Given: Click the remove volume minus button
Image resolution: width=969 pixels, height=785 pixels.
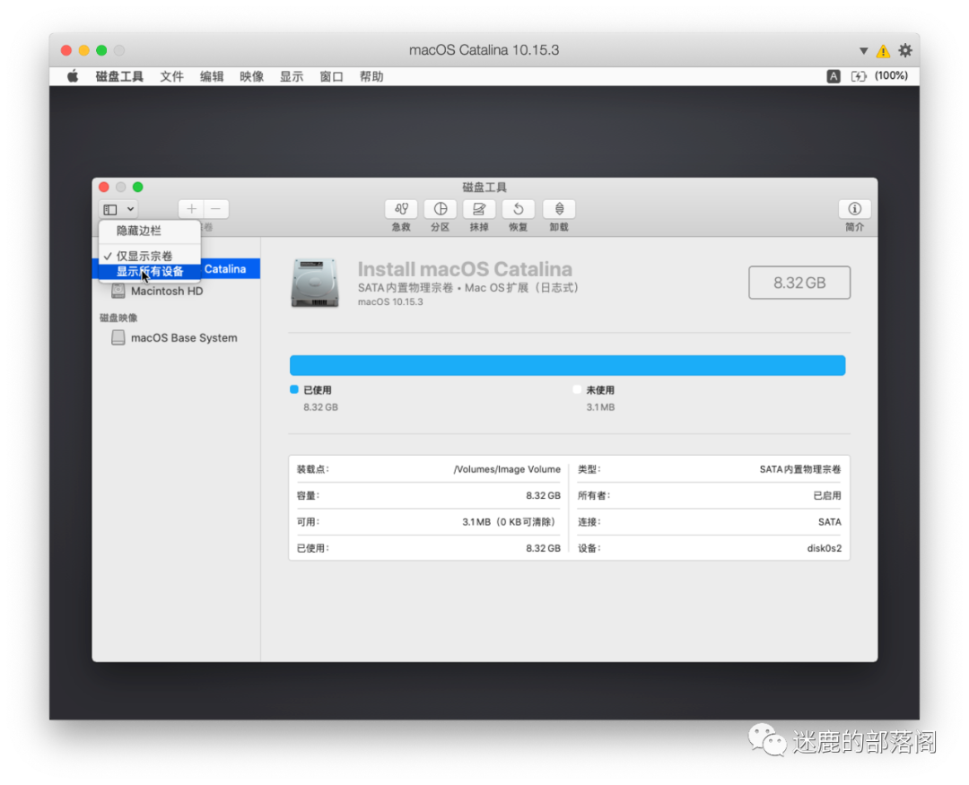Looking at the screenshot, I should click(x=215, y=209).
